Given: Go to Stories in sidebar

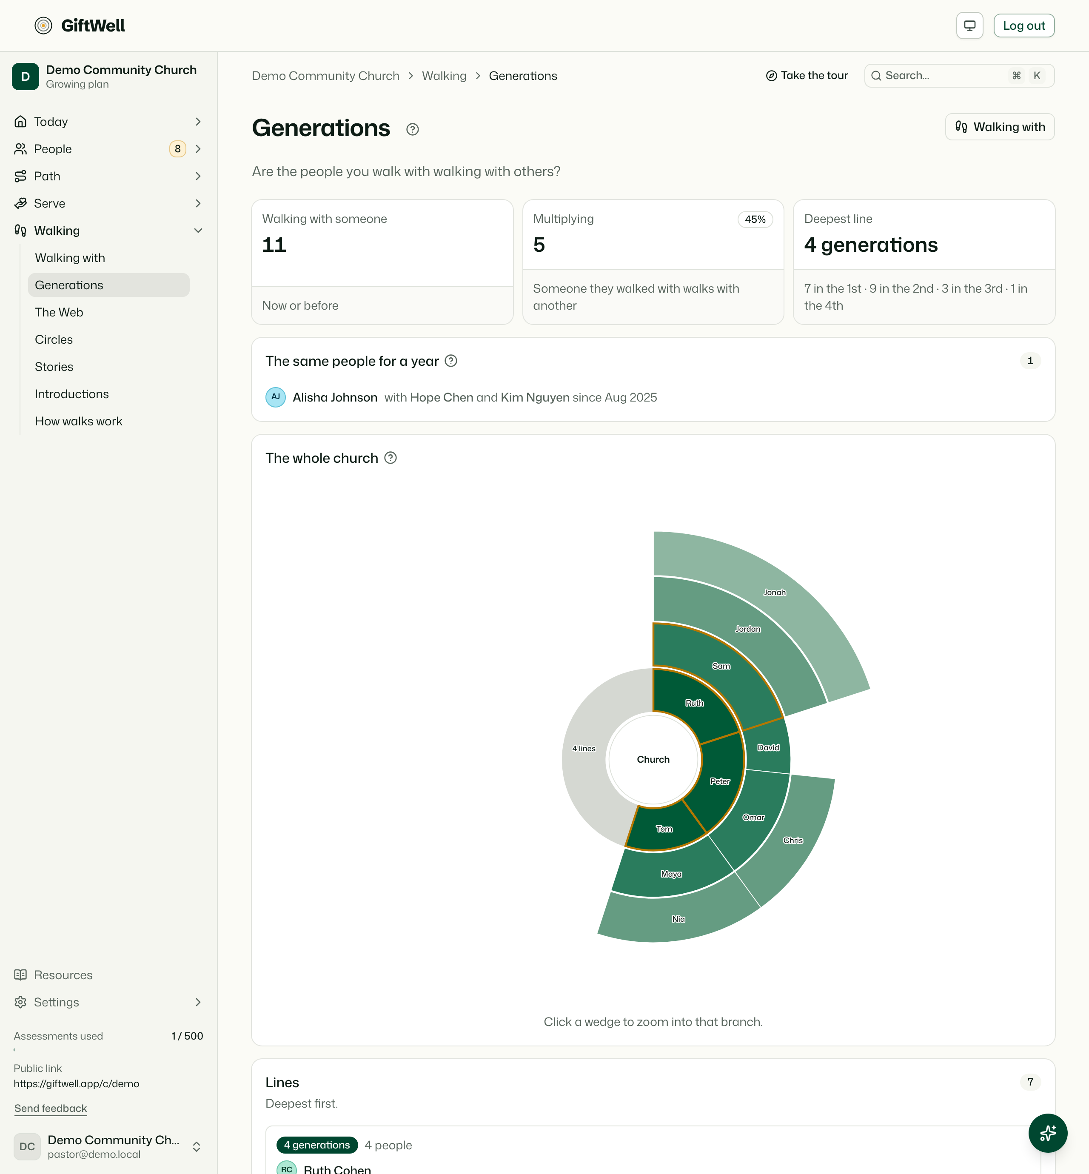Looking at the screenshot, I should pyautogui.click(x=109, y=367).
